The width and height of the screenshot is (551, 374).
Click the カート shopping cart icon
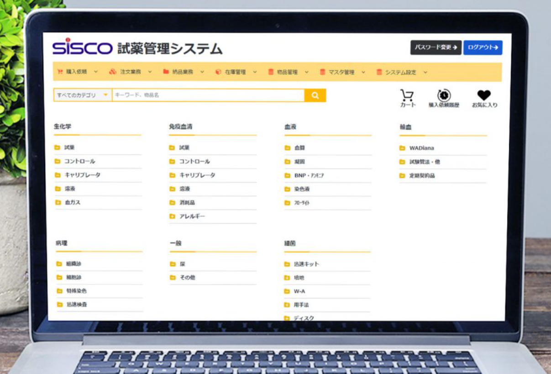[405, 95]
